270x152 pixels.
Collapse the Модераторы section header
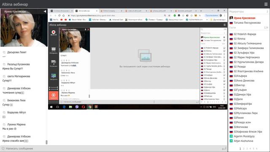(x=248, y=11)
